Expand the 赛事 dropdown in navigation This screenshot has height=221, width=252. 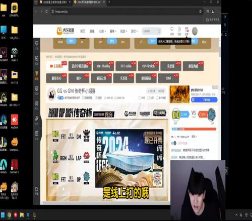click(113, 31)
